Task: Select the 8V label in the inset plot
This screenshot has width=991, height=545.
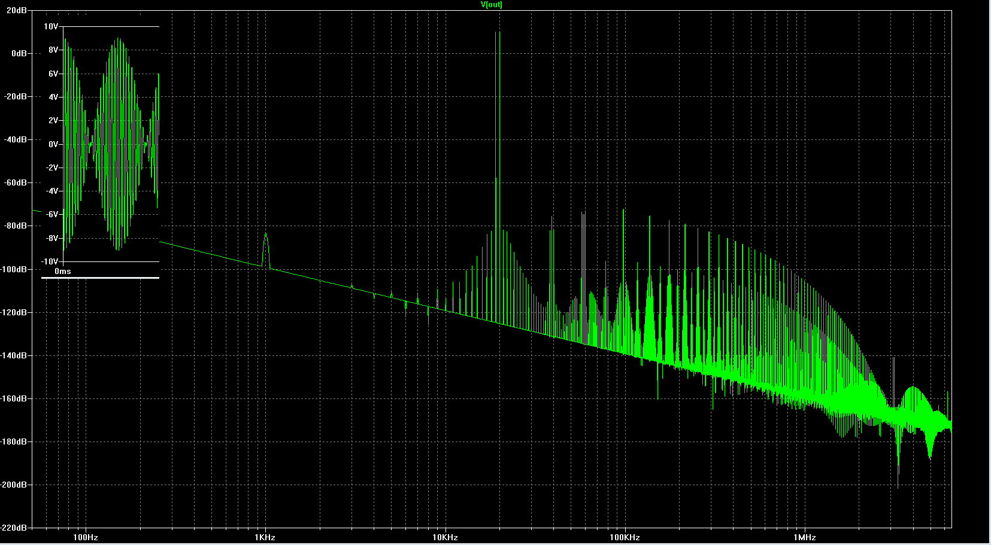Action: (x=53, y=50)
